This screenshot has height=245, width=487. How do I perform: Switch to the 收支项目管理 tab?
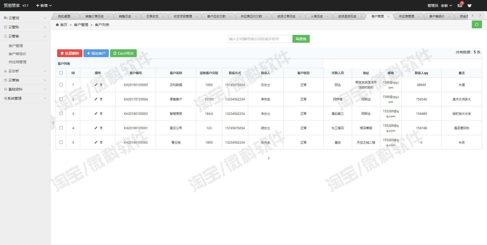click(x=183, y=16)
